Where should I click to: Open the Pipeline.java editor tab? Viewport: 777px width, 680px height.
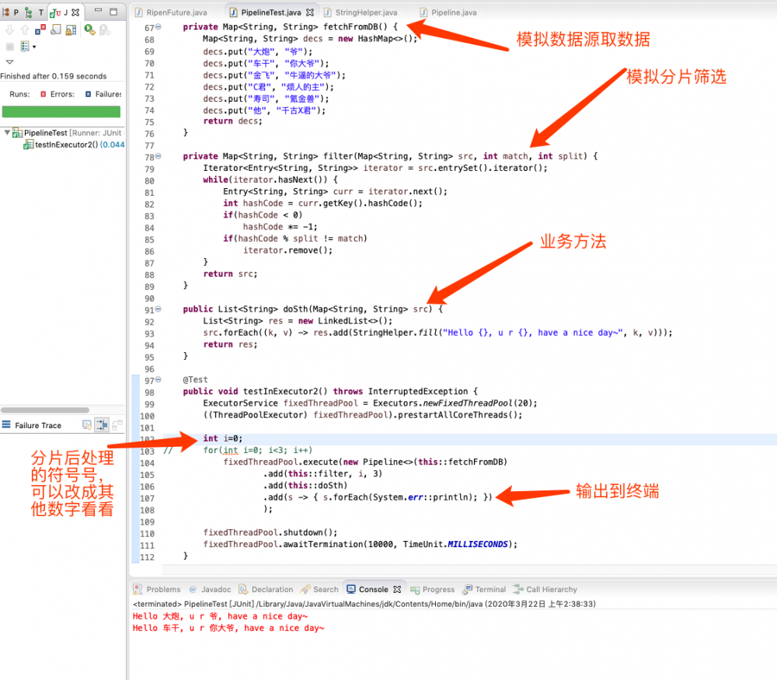point(448,12)
